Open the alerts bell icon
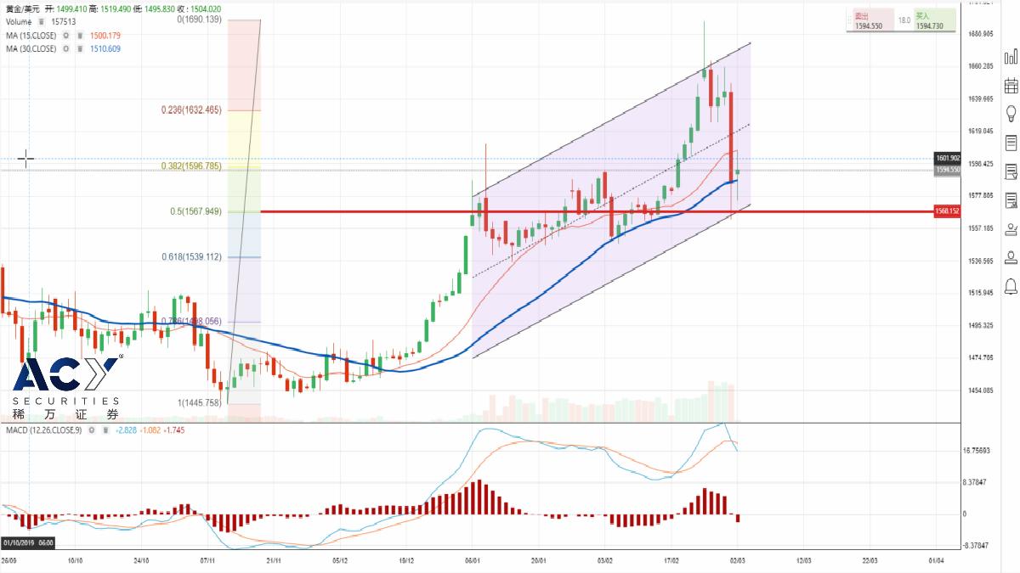This screenshot has height=573, width=1020. 1011,285
